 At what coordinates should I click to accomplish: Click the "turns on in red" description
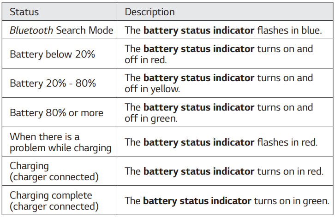point(224,171)
